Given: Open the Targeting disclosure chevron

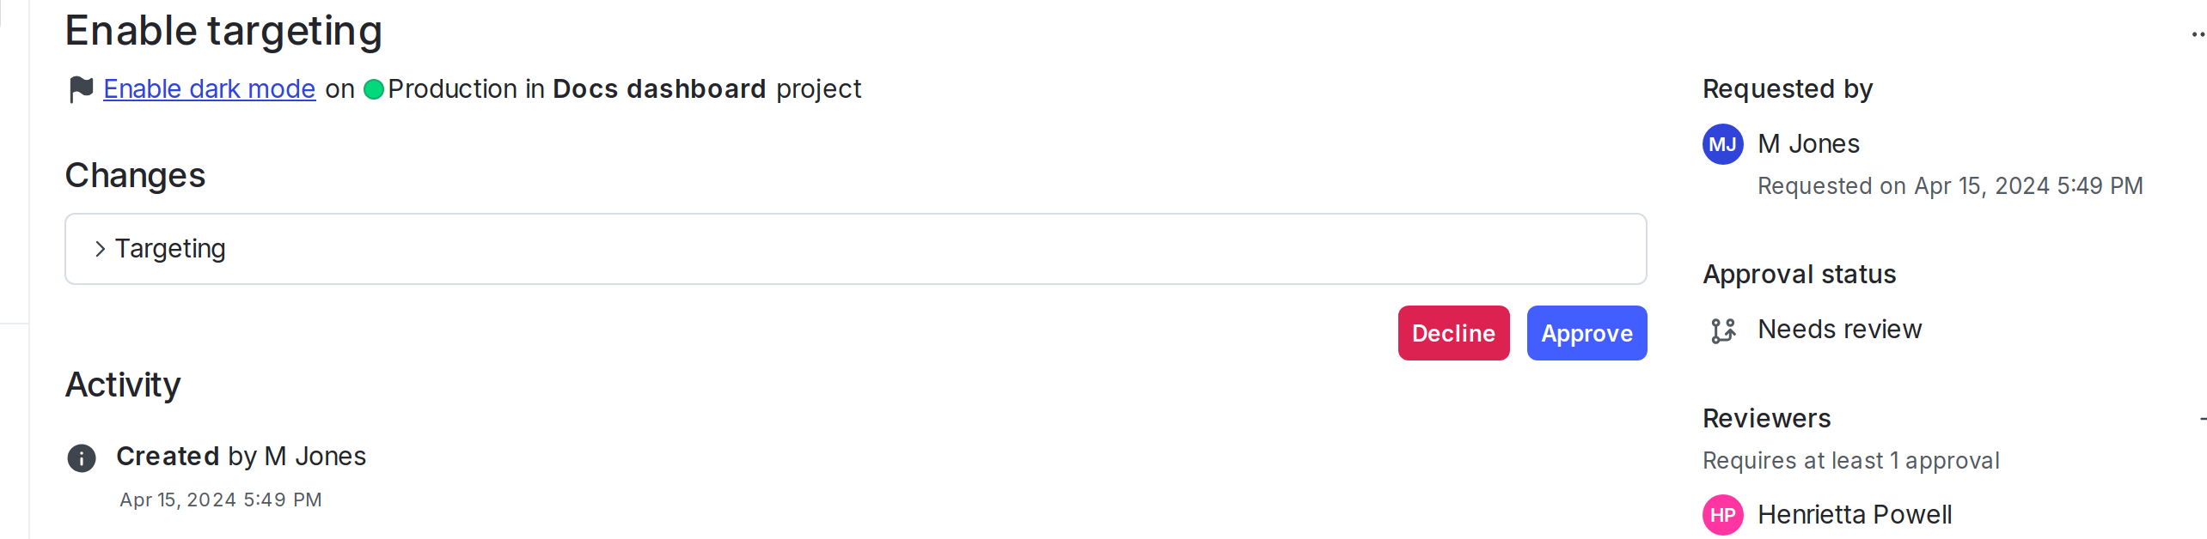Looking at the screenshot, I should coord(100,248).
